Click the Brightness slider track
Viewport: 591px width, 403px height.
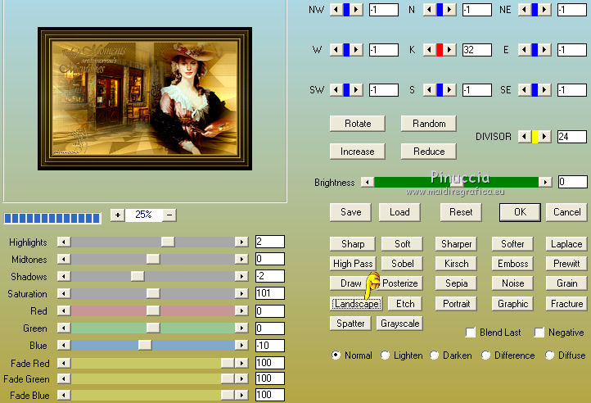457,183
